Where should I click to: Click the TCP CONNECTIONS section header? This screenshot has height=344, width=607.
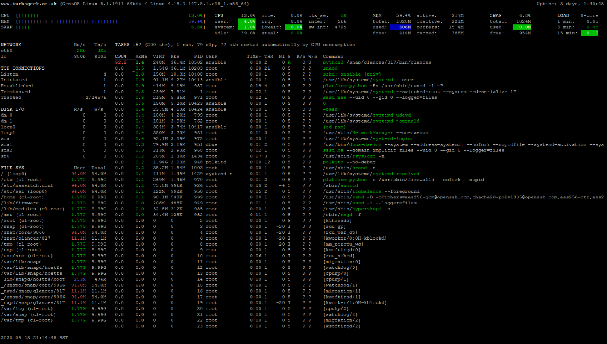(23, 68)
